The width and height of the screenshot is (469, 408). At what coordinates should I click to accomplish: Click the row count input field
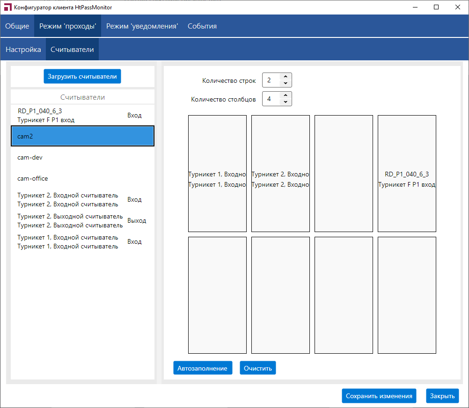click(x=271, y=80)
